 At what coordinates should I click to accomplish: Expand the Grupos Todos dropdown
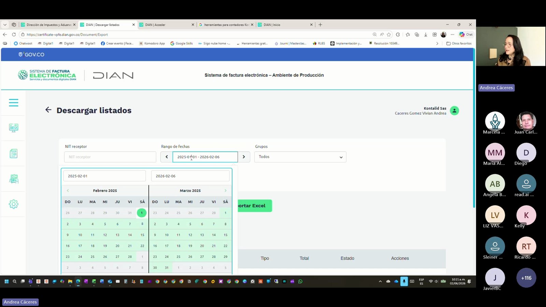[x=301, y=157]
